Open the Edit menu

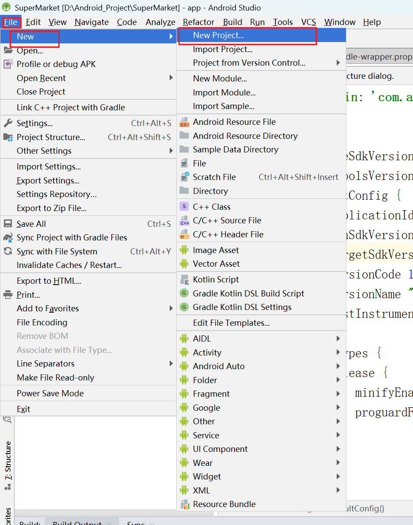pyautogui.click(x=33, y=22)
